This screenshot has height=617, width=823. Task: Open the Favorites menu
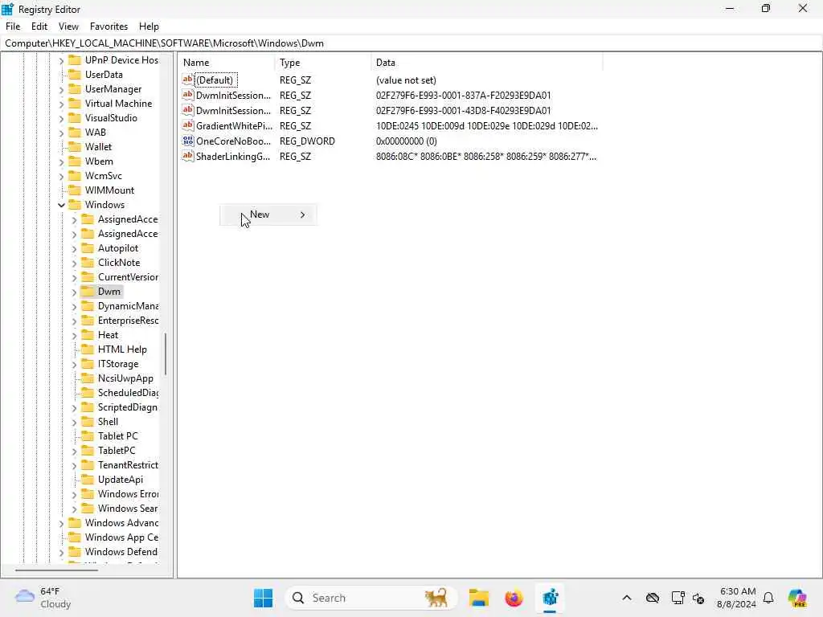109,27
